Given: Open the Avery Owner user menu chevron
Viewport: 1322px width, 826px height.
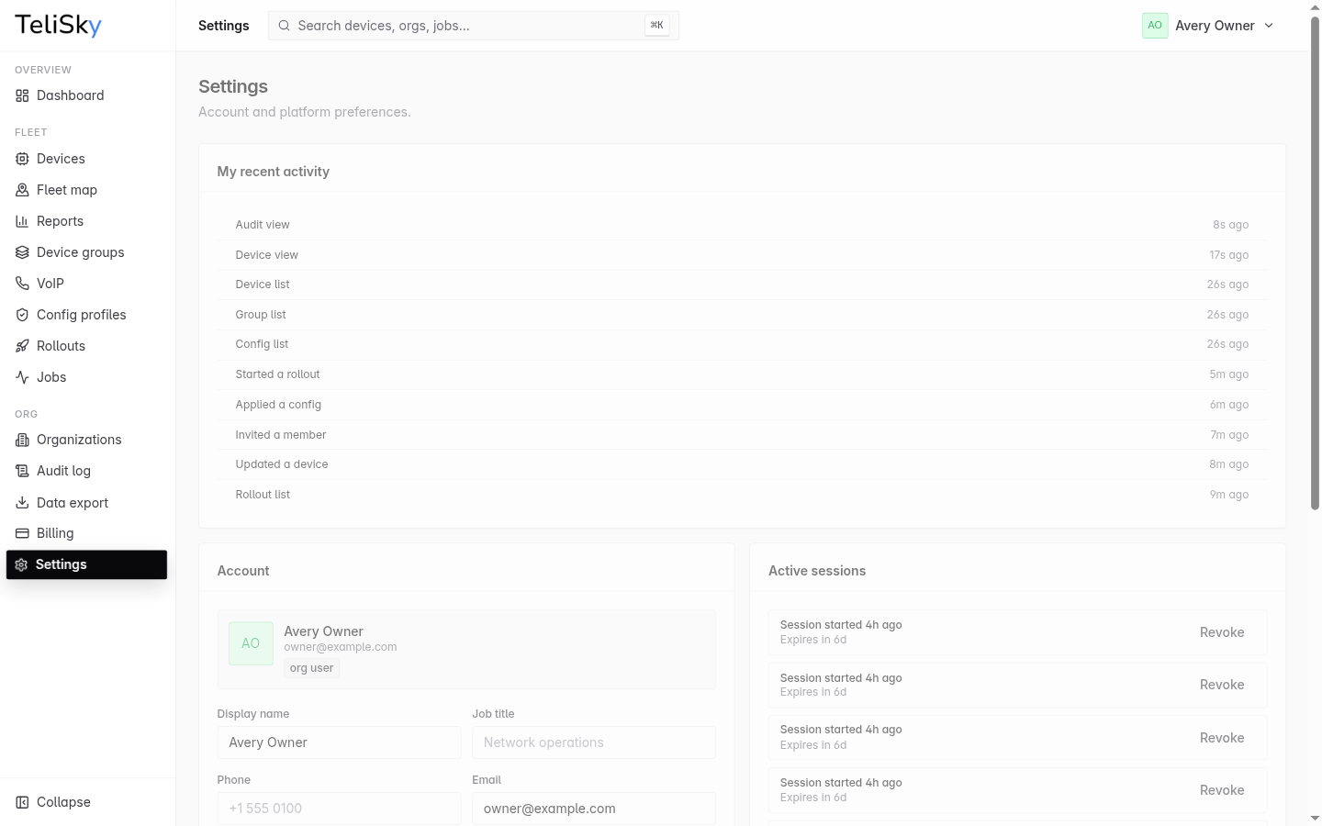Looking at the screenshot, I should (x=1269, y=26).
